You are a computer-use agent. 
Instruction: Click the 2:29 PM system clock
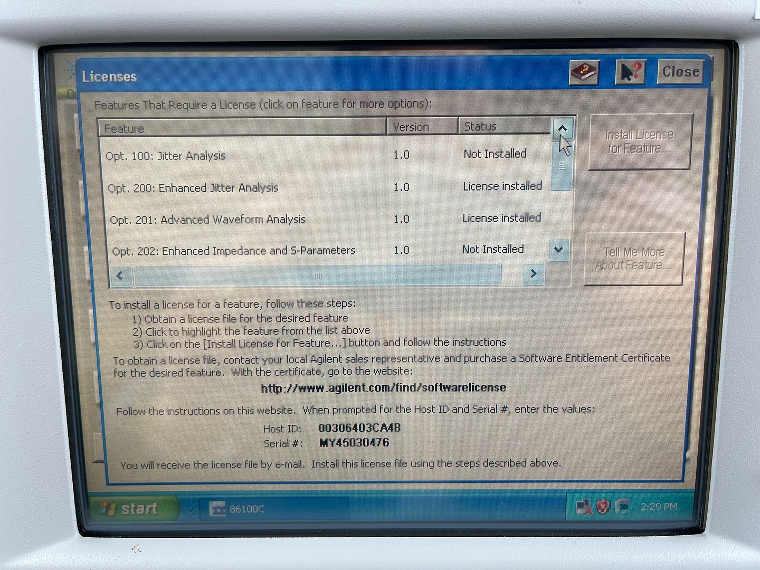658,507
